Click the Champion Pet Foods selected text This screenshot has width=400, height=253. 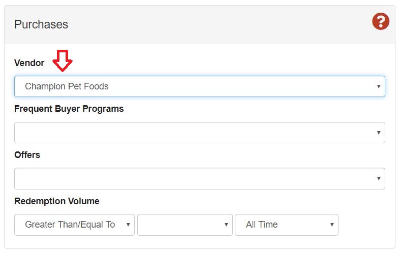[x=67, y=86]
